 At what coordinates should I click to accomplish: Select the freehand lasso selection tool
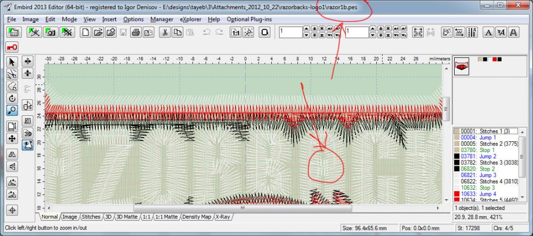[12, 86]
